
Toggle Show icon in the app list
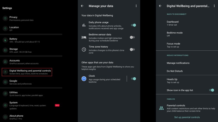tap(211, 90)
